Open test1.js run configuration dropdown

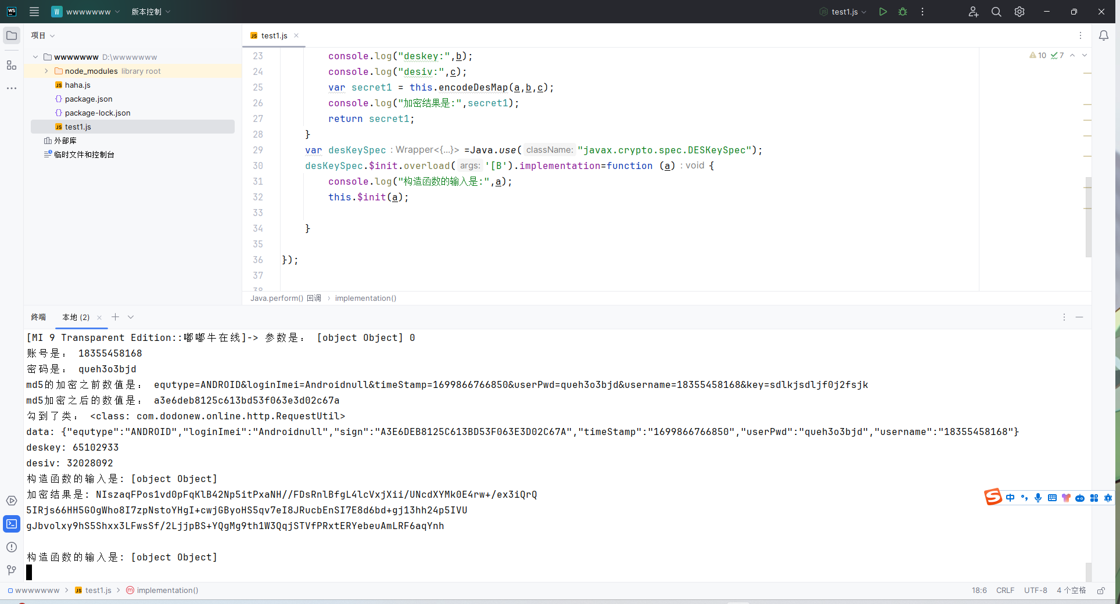pyautogui.click(x=843, y=12)
